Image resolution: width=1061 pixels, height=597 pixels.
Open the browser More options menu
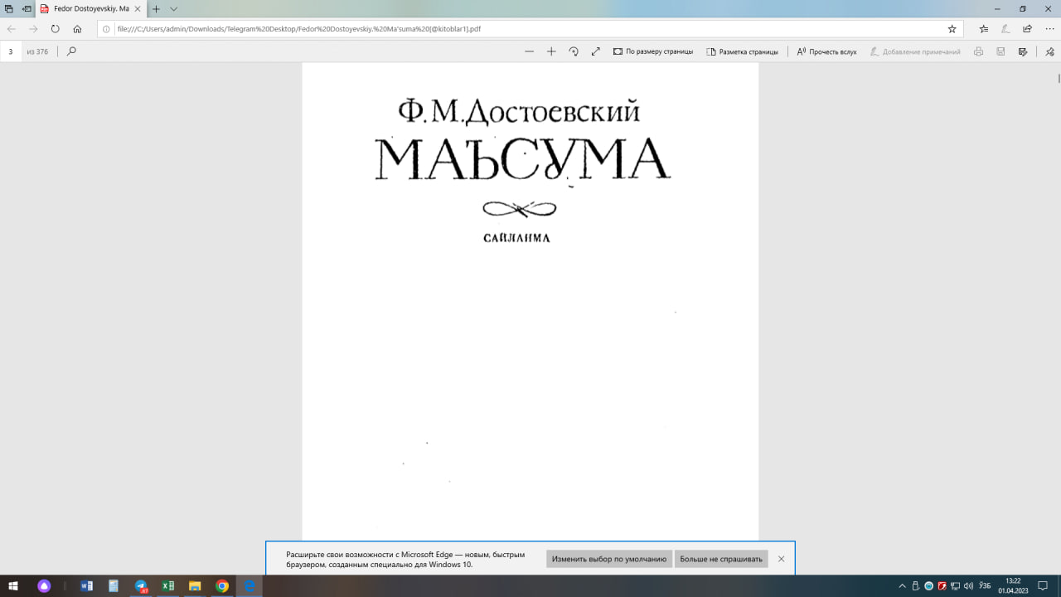pyautogui.click(x=1049, y=28)
